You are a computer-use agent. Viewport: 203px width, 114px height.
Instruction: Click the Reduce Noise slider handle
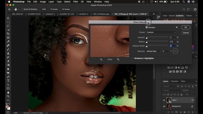(x=147, y=46)
